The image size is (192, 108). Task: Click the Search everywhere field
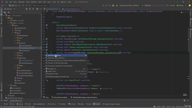click(40, 5)
